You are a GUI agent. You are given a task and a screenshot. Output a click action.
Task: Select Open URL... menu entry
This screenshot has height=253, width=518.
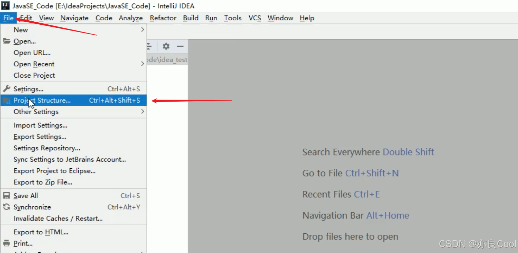(x=74, y=52)
